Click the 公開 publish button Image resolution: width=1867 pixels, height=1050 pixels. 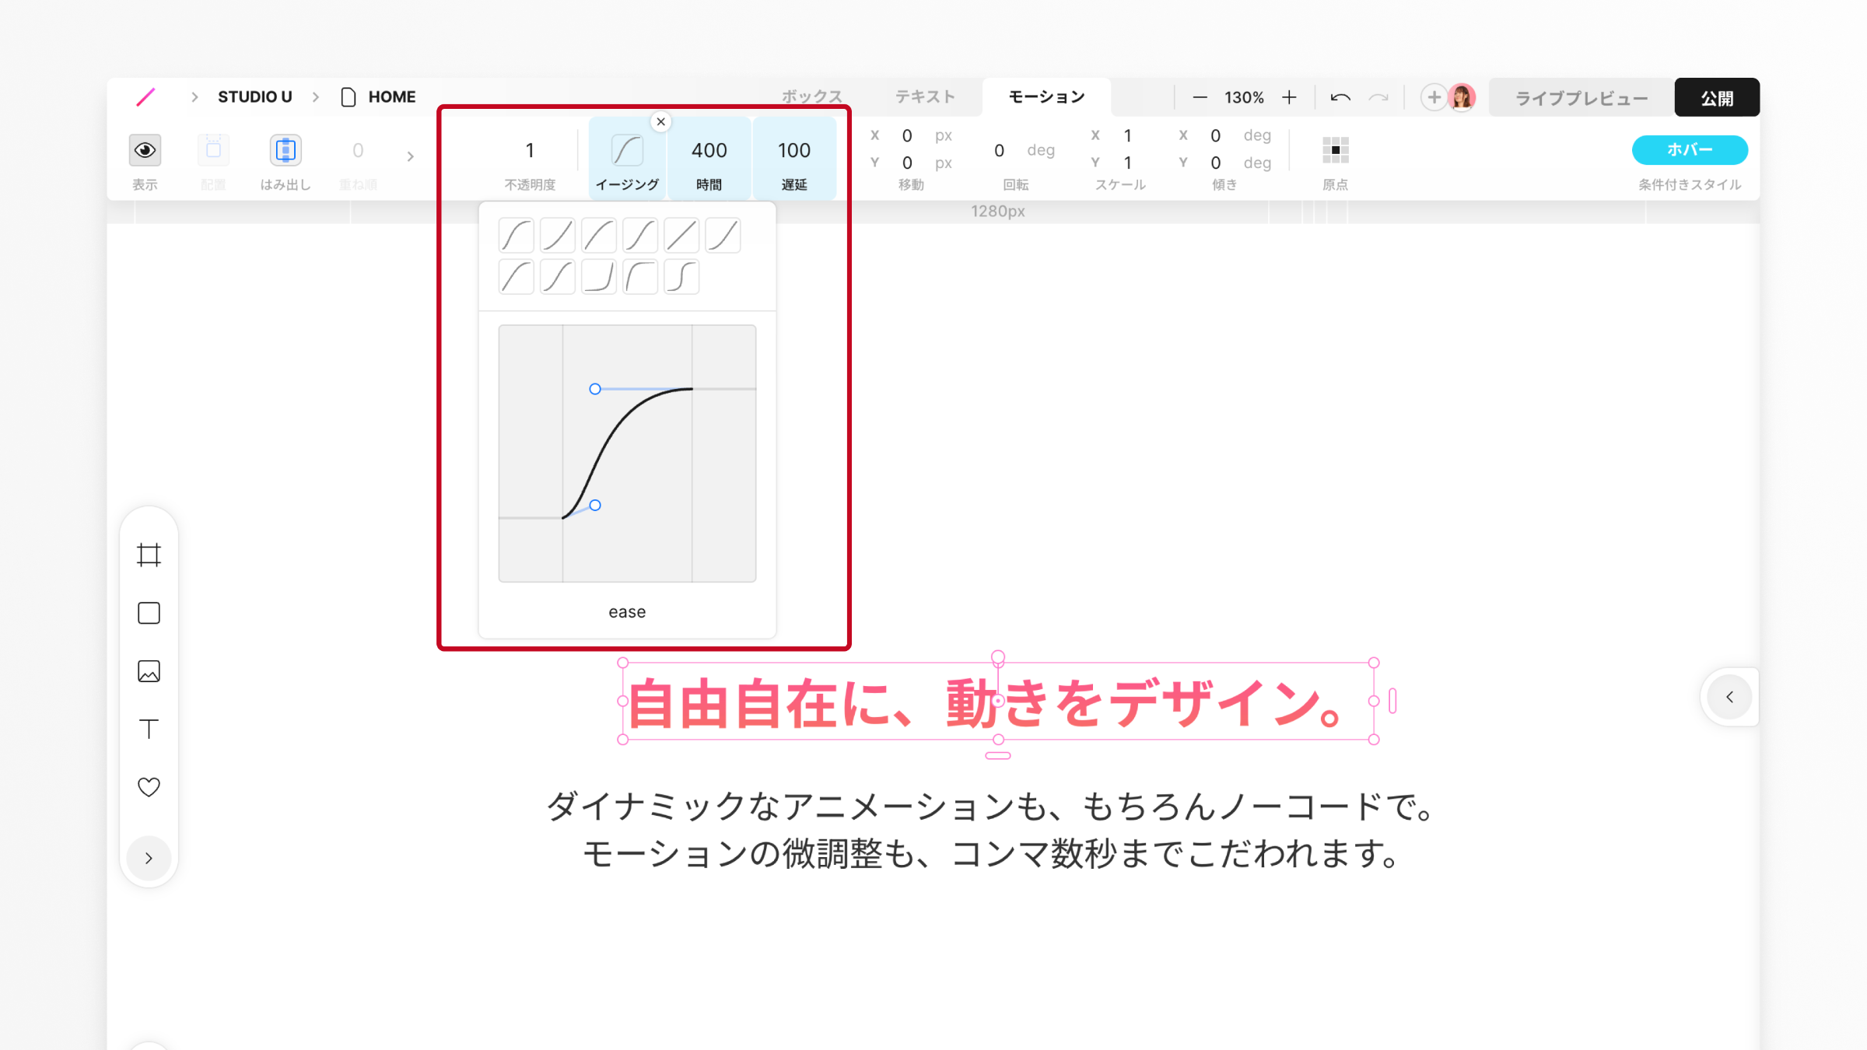tap(1717, 98)
